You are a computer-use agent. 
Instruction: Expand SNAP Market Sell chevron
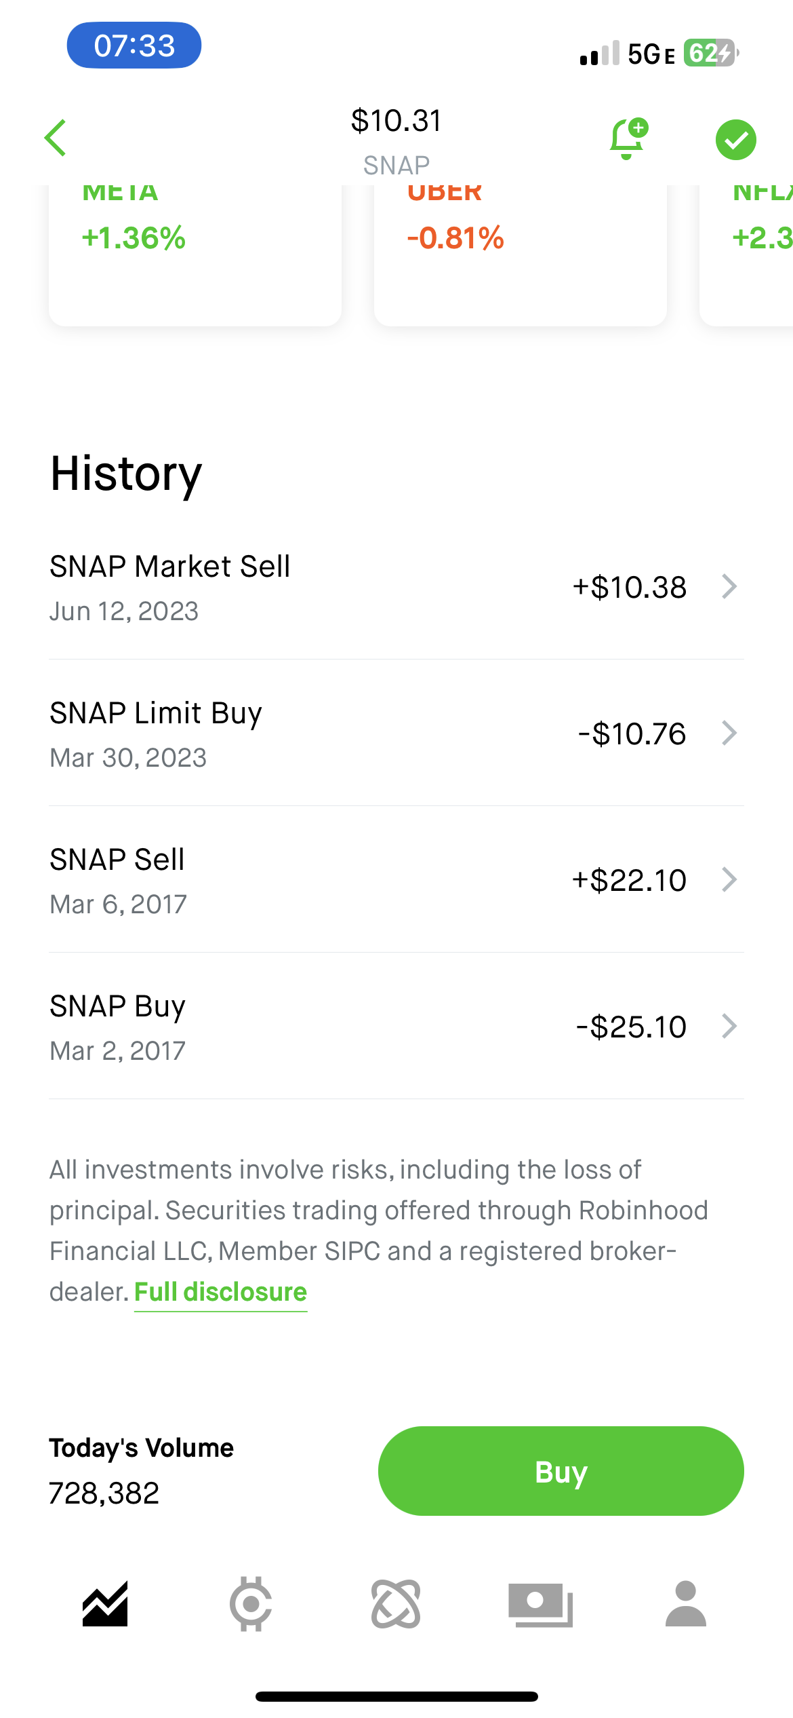729,587
